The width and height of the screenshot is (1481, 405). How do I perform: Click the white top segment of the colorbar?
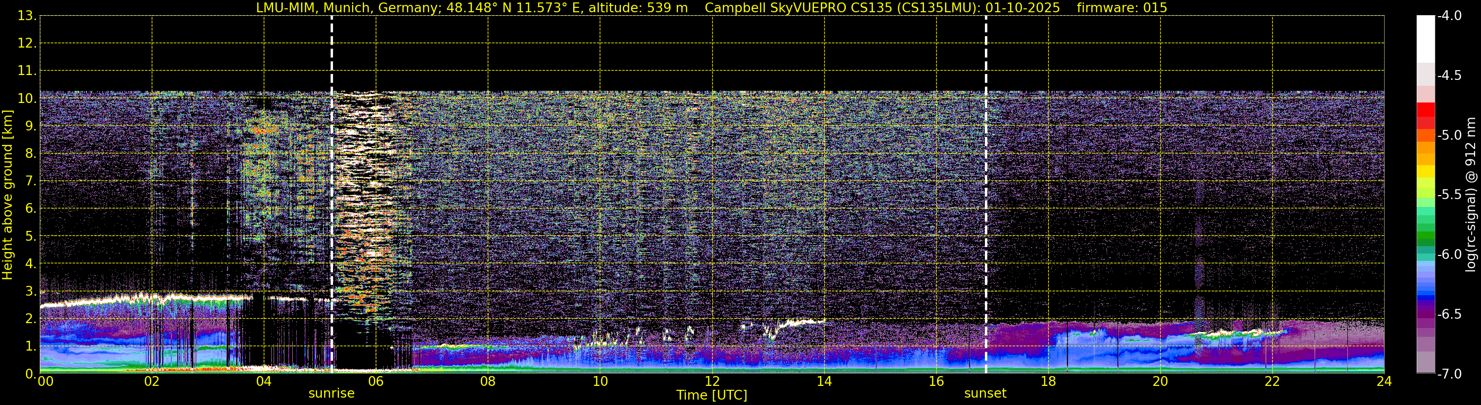tap(1425, 39)
